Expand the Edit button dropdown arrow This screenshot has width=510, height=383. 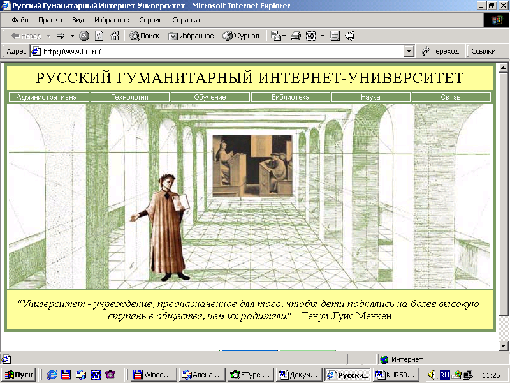tap(323, 36)
